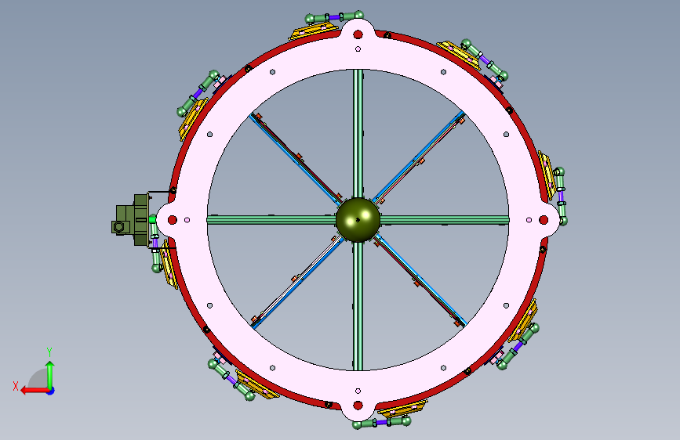The width and height of the screenshot is (680, 440).
Task: Select the green horizontal spoke left of hub
Action: pyautogui.click(x=271, y=220)
